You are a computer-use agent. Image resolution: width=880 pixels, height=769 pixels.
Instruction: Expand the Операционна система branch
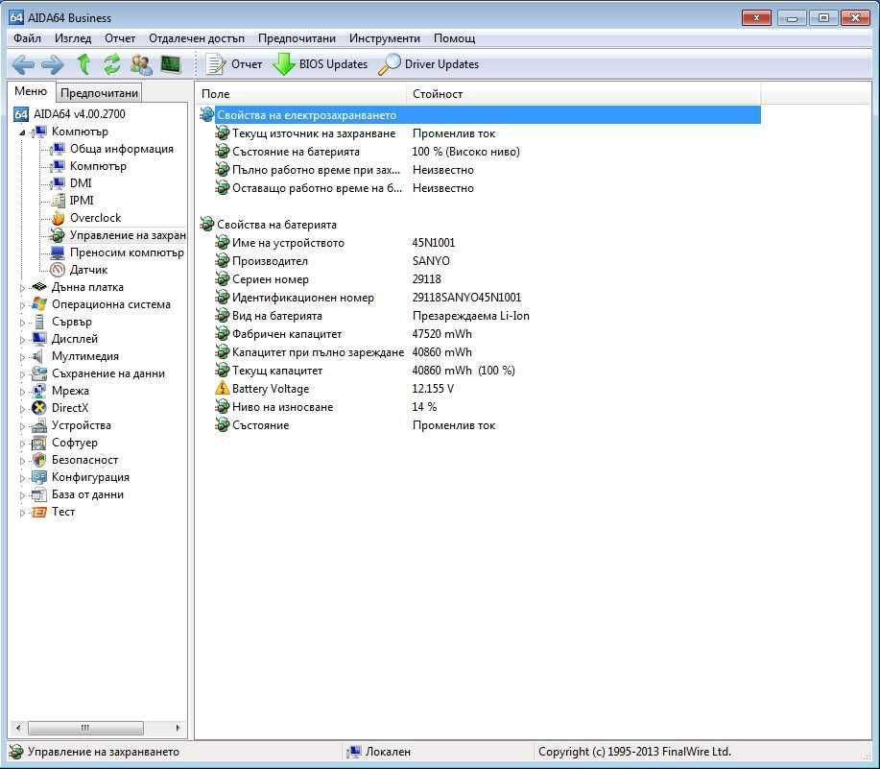(22, 305)
